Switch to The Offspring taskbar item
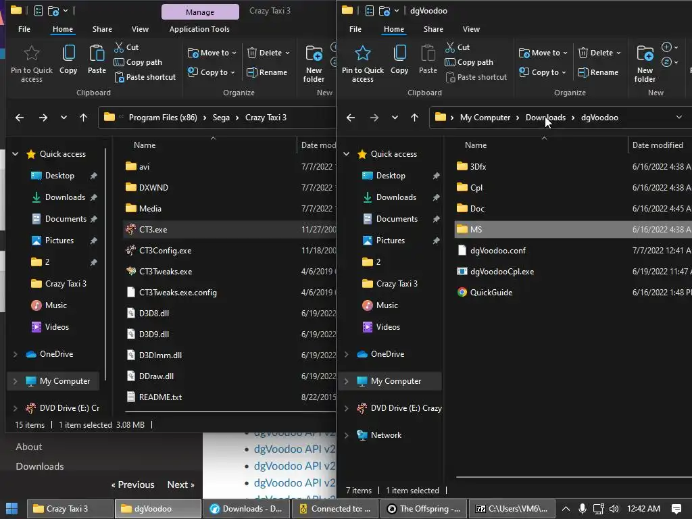The height and width of the screenshot is (519, 692). pyautogui.click(x=424, y=509)
